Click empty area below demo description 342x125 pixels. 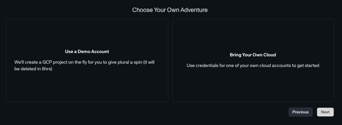87,87
